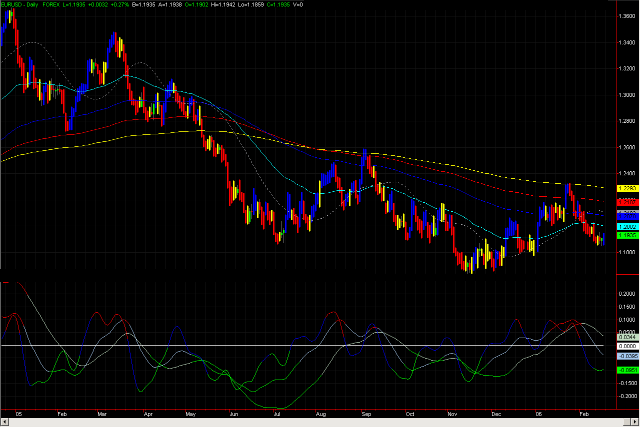Click the Mar month marker on time axis
640x427 pixels.
click(x=102, y=414)
